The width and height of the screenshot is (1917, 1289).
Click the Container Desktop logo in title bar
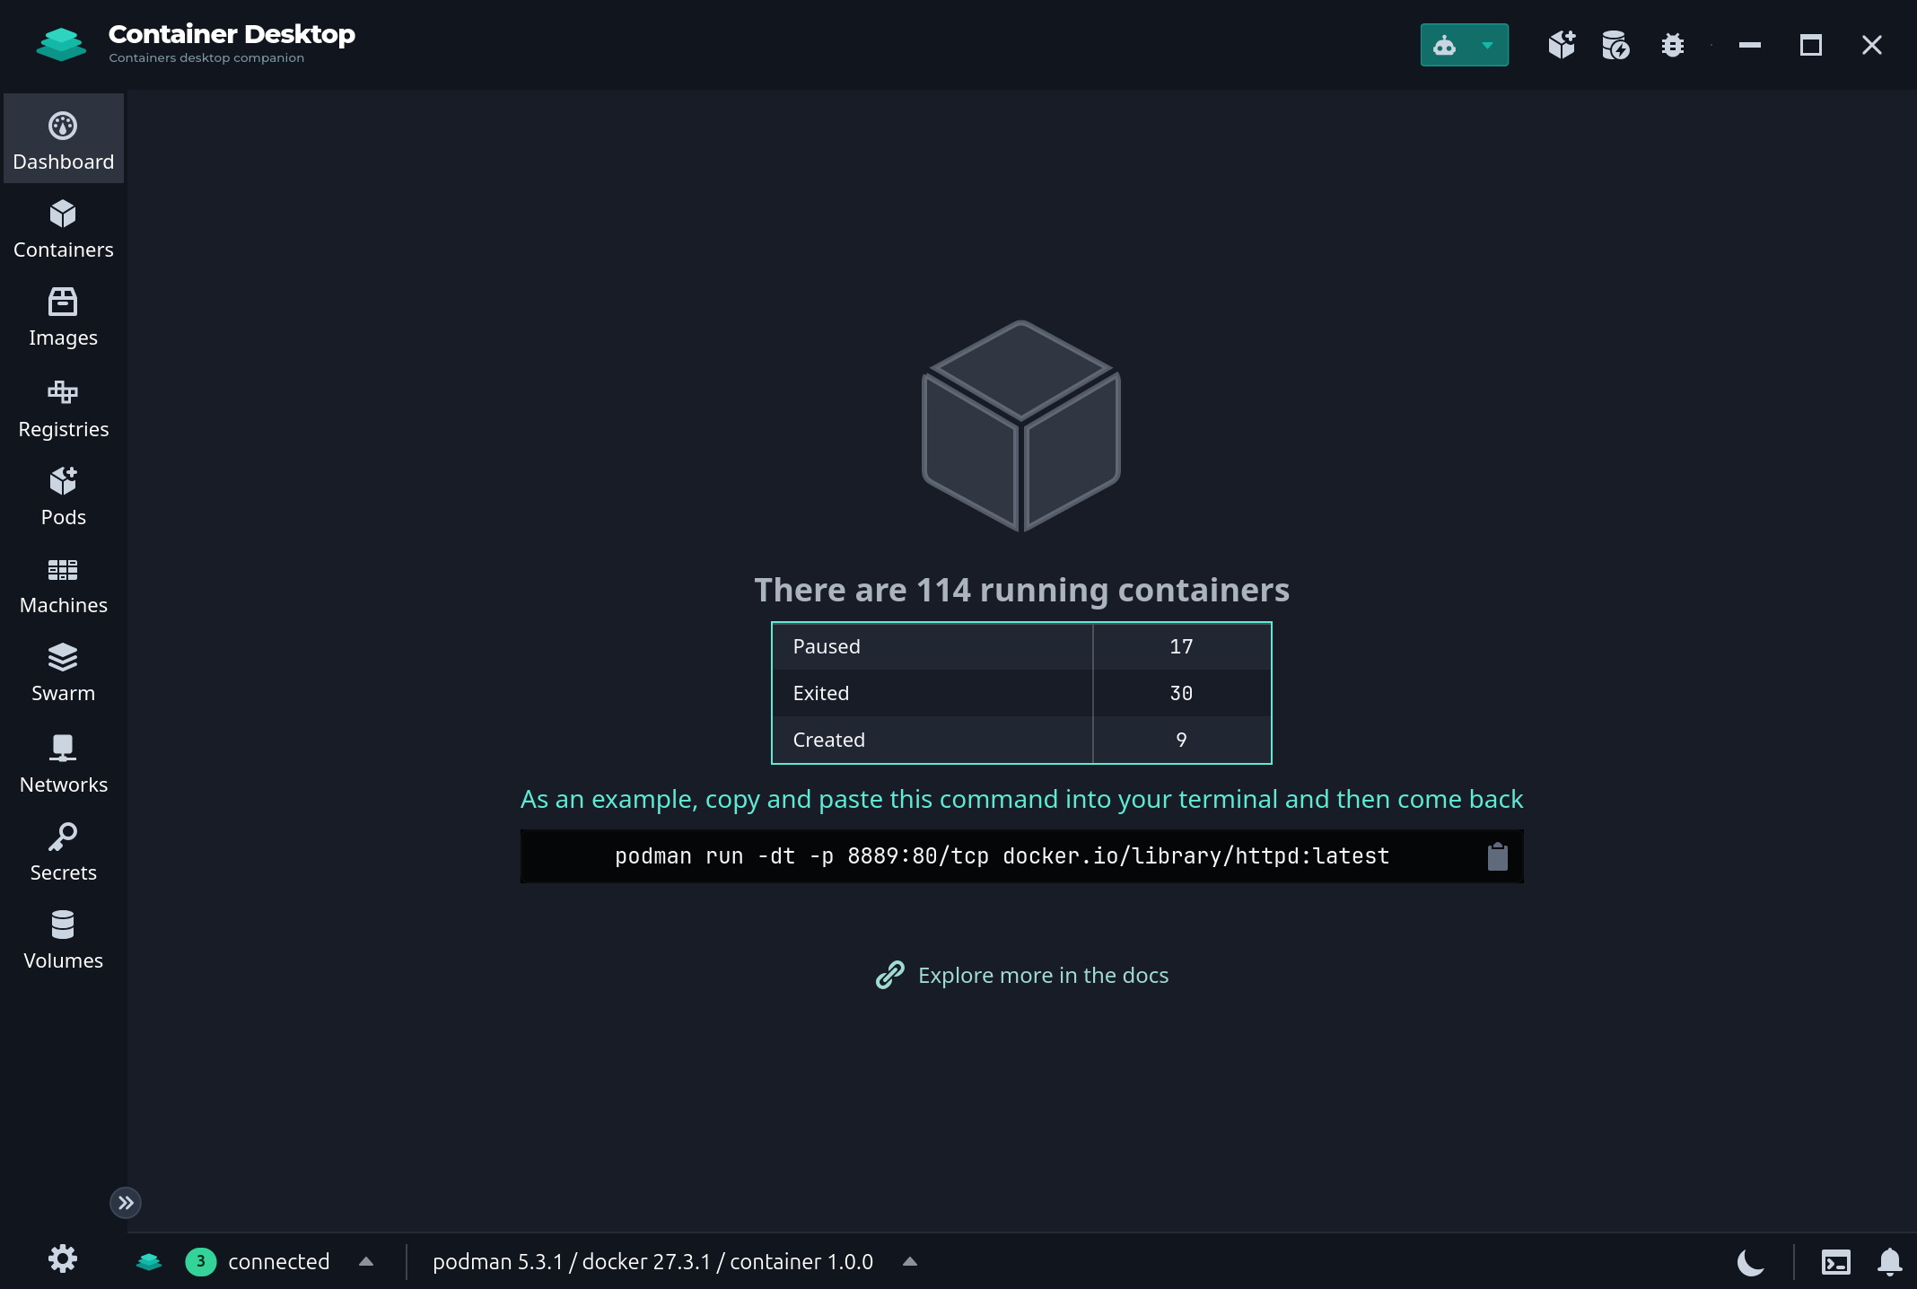(61, 44)
